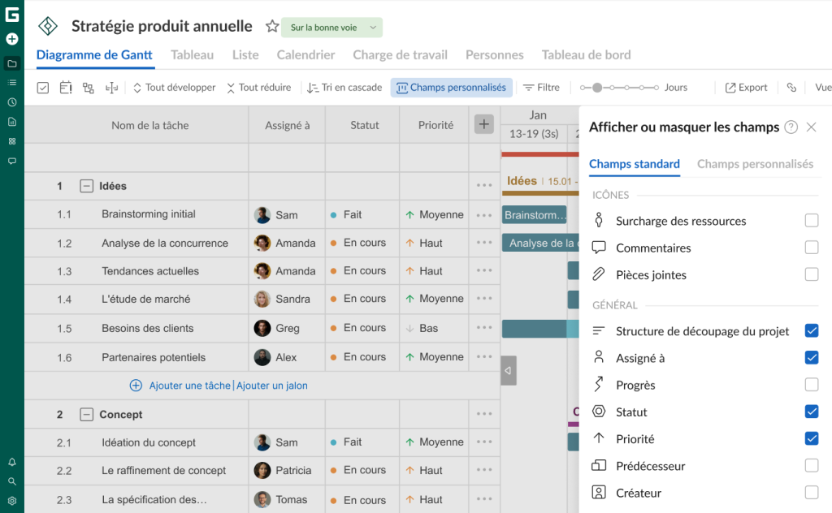
Task: Click the Analyse de la task bar in chart
Action: tap(540, 243)
